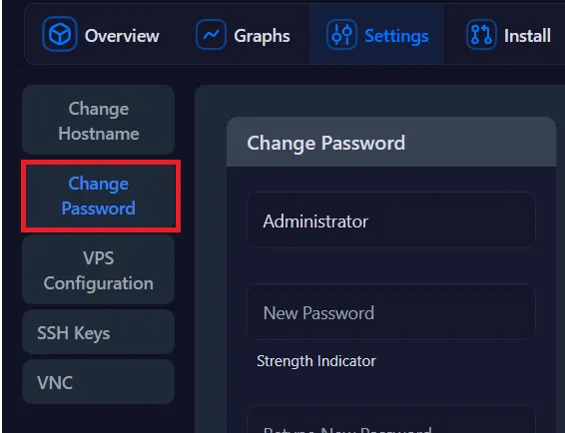Open the Change Hostname section

[99, 121]
